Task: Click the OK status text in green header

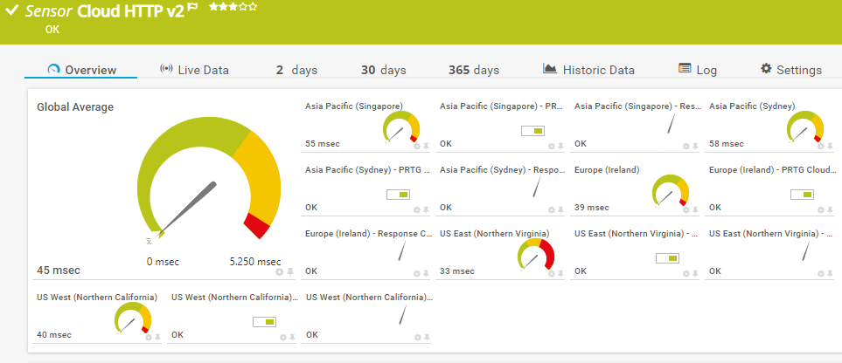Action: [52, 30]
